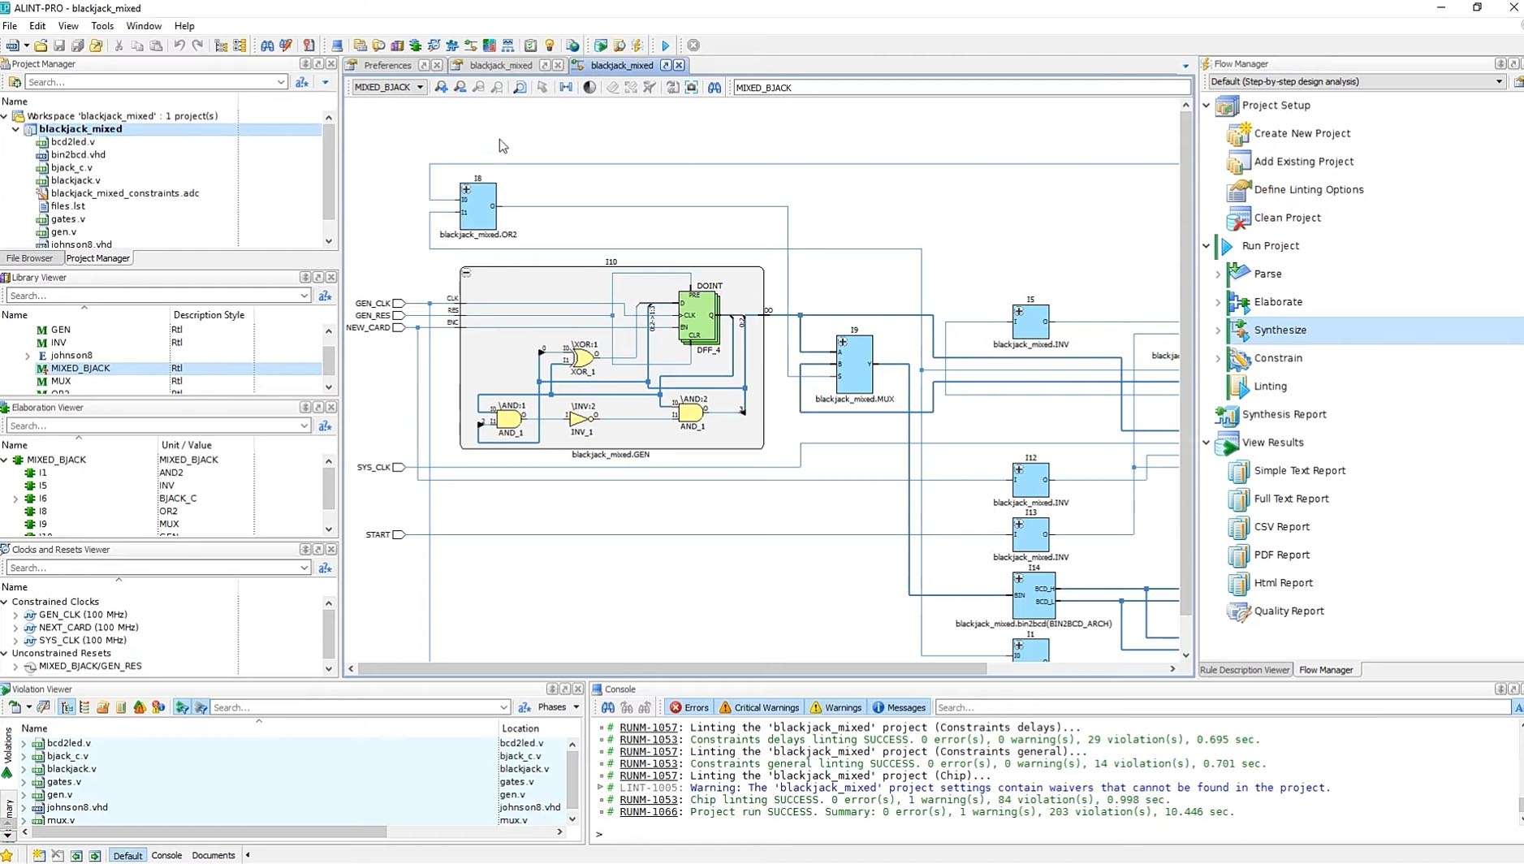Click the Synthesize step icon in Flow Manager

click(x=1238, y=330)
